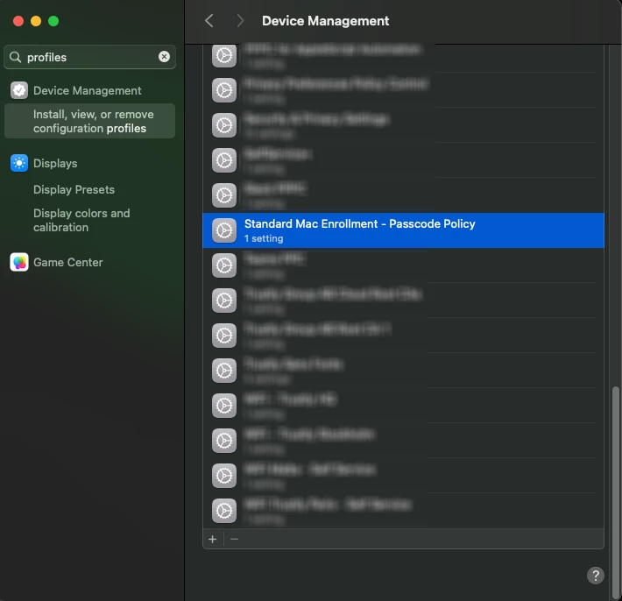The width and height of the screenshot is (622, 601).
Task: Open help with the question mark button
Action: tap(596, 576)
